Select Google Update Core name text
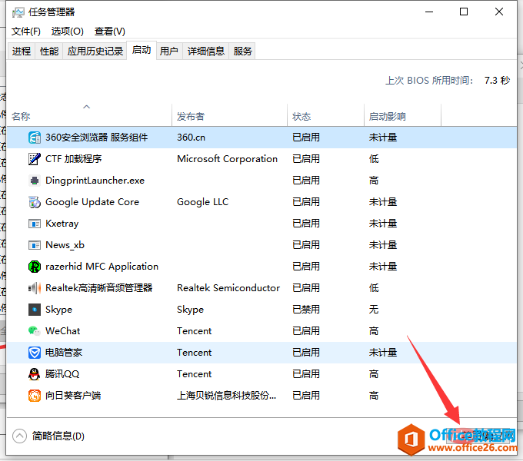This screenshot has width=523, height=461. click(92, 202)
